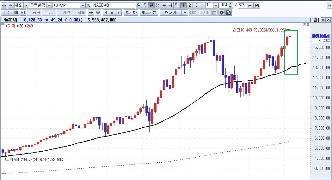Click the small minimize icon inside chart area
The height and width of the screenshot is (180, 332).
tap(305, 25)
